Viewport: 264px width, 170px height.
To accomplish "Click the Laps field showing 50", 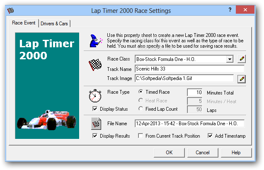I will click(195, 109).
